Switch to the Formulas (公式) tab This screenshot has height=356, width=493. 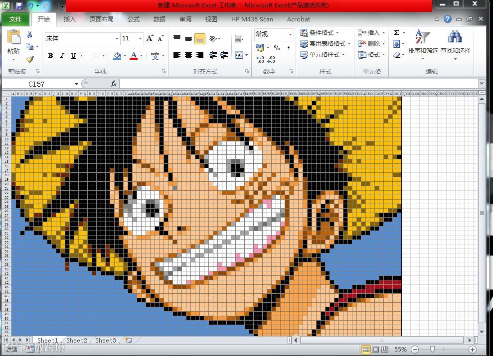[x=133, y=19]
